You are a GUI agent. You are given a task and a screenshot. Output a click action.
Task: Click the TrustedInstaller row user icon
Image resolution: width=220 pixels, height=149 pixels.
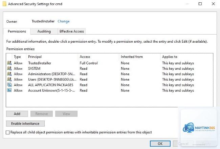point(9,63)
